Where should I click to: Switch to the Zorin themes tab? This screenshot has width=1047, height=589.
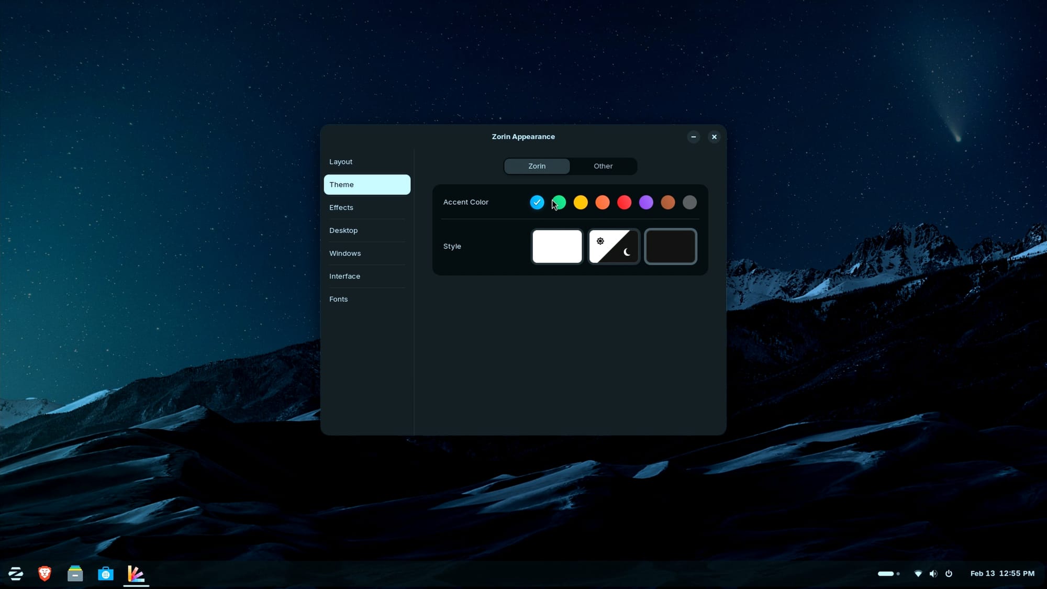pos(537,166)
